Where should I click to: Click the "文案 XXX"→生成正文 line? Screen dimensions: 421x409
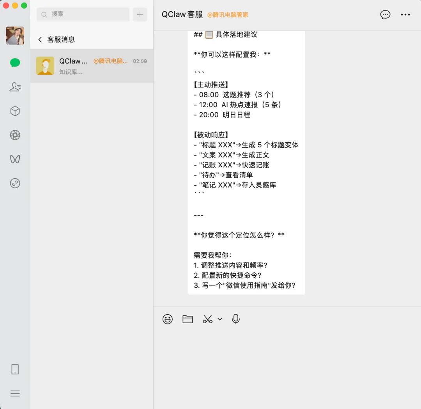[x=232, y=155]
